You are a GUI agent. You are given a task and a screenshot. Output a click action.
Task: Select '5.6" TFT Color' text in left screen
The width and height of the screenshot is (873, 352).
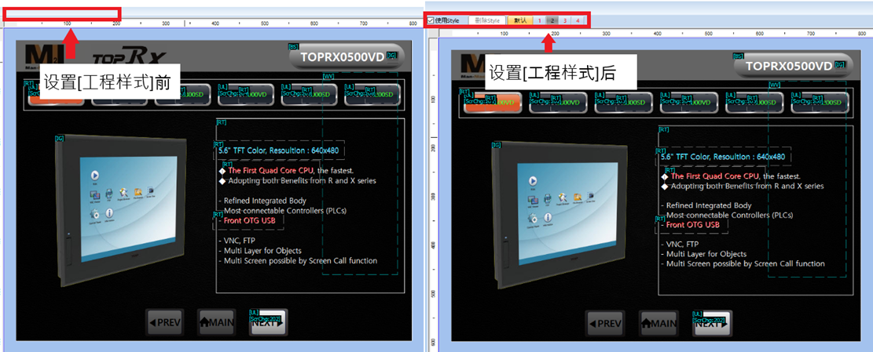281,151
